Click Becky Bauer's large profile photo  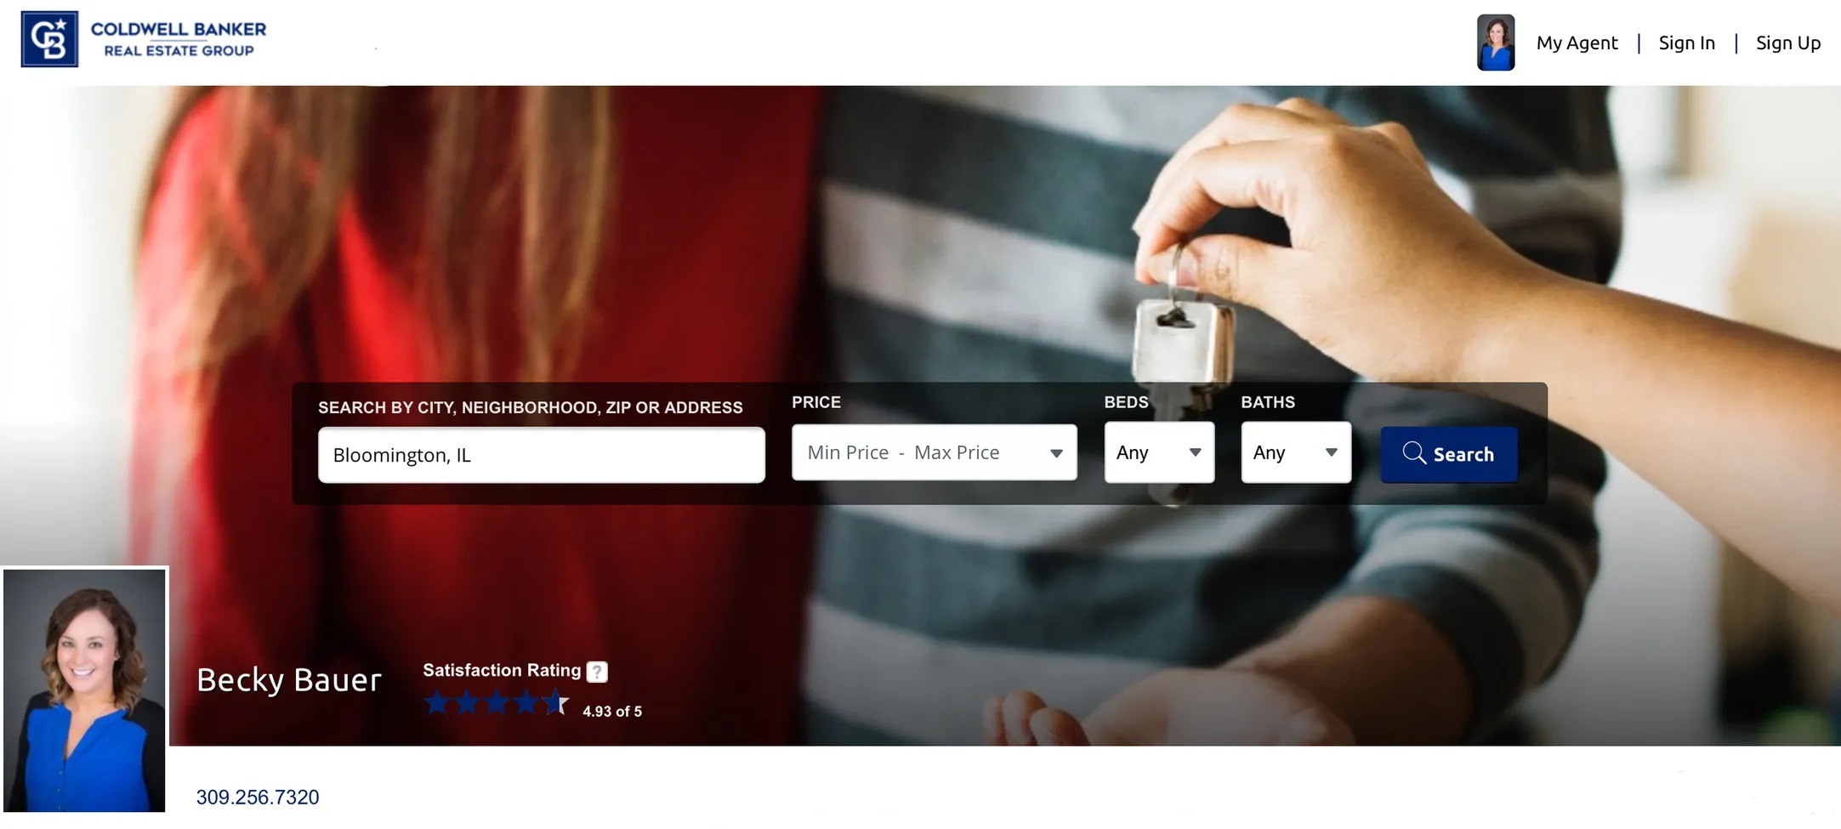84,690
